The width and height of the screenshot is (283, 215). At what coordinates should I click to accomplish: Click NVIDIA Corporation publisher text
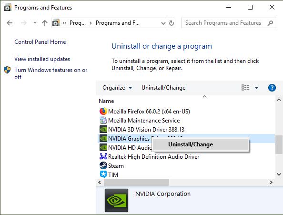[x=163, y=194]
